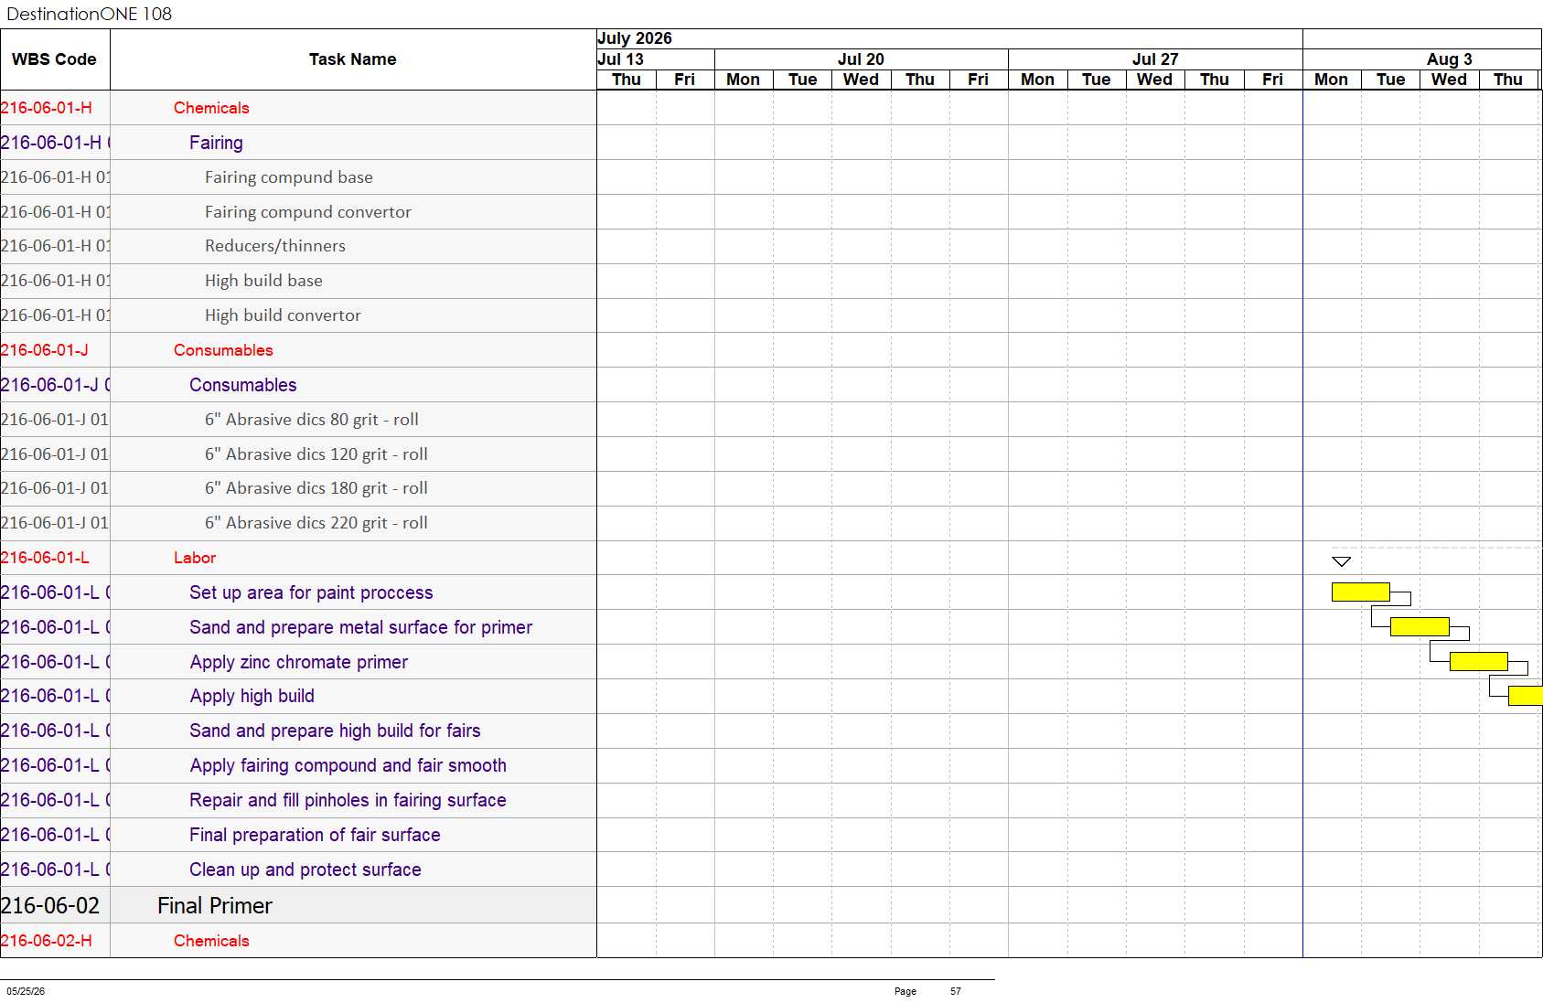Click the Wed header under Jul 27
The image size is (1543, 1003).
[1155, 80]
